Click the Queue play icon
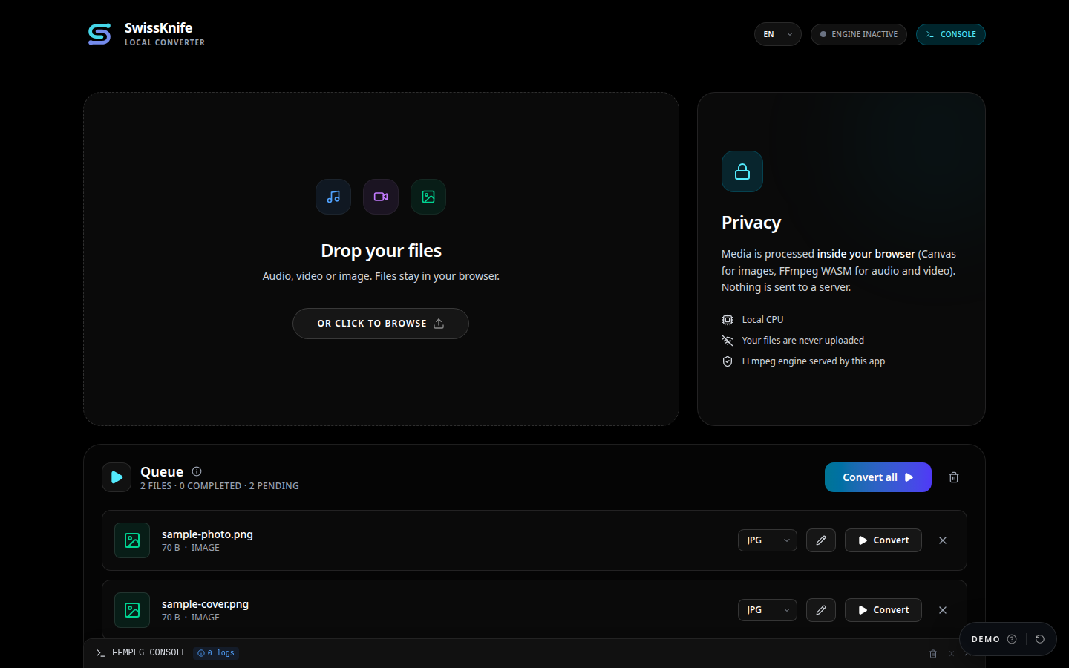1069x668 pixels. tap(117, 477)
